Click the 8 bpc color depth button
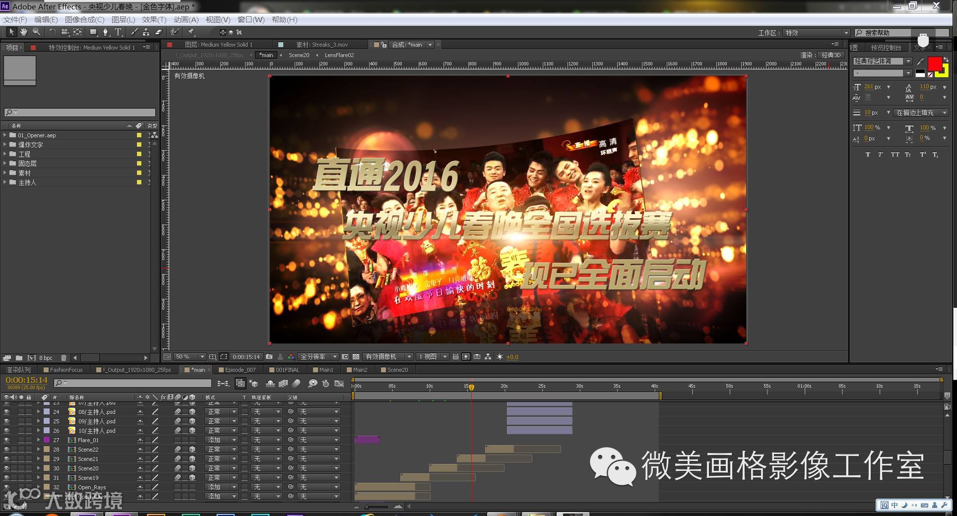 tap(46, 358)
